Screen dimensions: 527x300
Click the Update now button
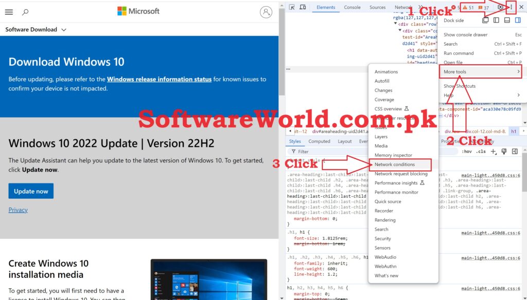(31, 191)
